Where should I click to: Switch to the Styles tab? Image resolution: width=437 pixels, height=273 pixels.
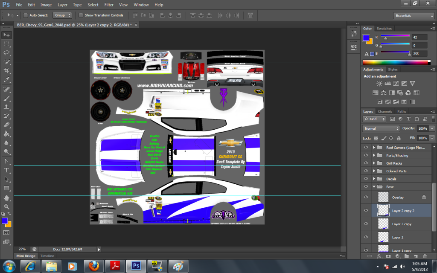pyautogui.click(x=393, y=70)
